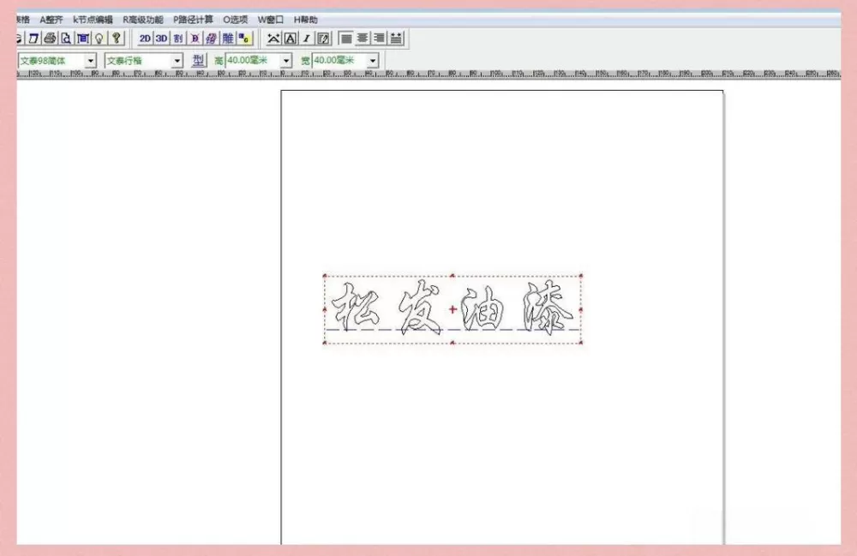The width and height of the screenshot is (857, 556).
Task: Click the 油 character outline
Action: pos(483,309)
